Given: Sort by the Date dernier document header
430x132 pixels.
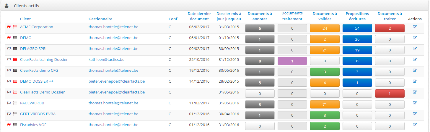Looking at the screenshot, I should (199, 16).
